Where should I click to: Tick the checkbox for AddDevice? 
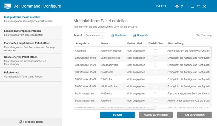point(155,94)
